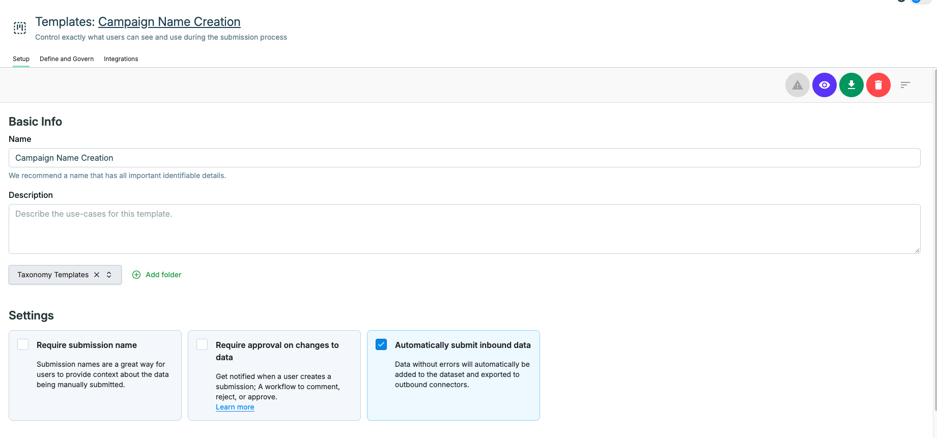937x438 pixels.
Task: Open the sort lines menu icon
Action: (x=905, y=85)
